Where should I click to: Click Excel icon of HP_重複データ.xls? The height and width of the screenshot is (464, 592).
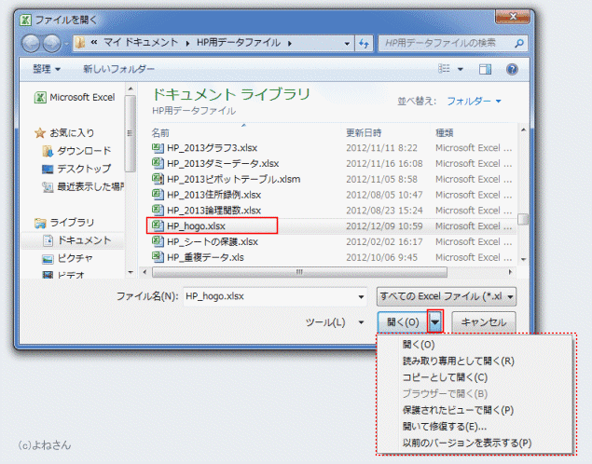click(x=158, y=257)
